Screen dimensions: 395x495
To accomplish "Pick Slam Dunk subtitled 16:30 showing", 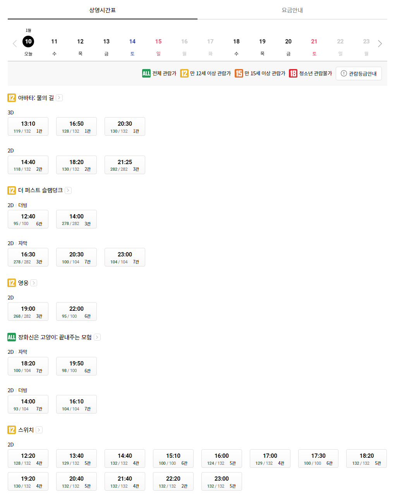I will [x=28, y=257].
